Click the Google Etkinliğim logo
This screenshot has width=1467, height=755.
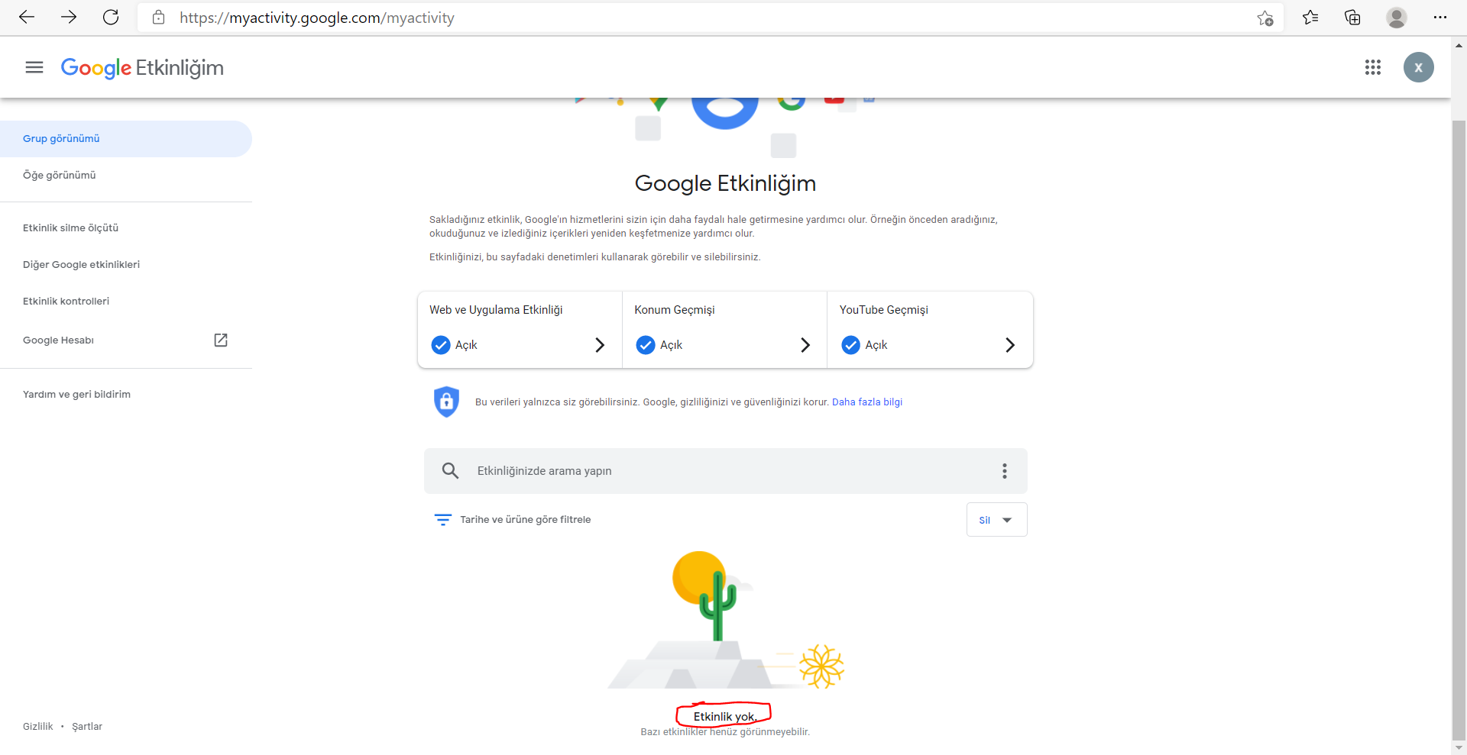pos(142,68)
